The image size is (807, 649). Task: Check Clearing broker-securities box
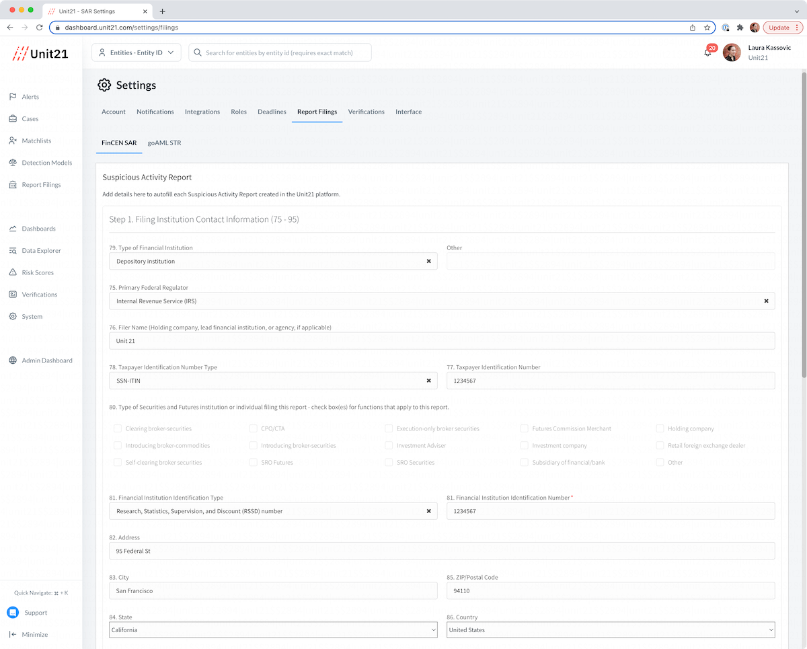[x=118, y=428]
